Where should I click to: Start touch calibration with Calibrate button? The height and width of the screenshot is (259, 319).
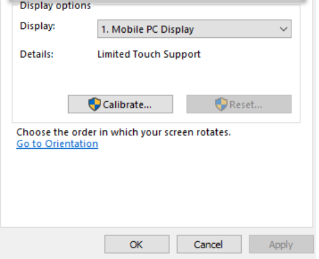[120, 104]
